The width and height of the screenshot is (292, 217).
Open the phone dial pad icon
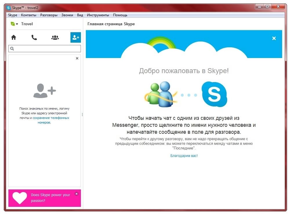34,37
